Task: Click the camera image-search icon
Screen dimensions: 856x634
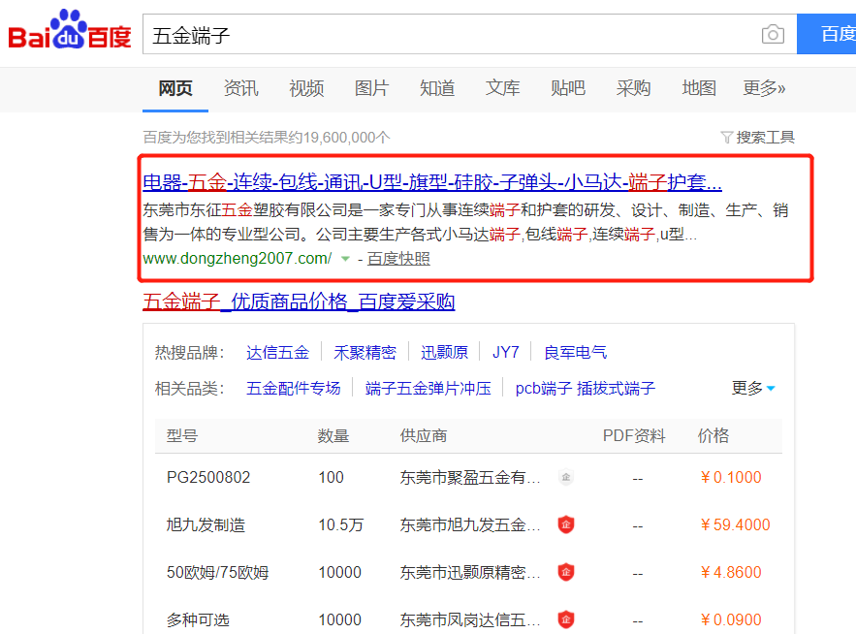Action: tap(772, 35)
